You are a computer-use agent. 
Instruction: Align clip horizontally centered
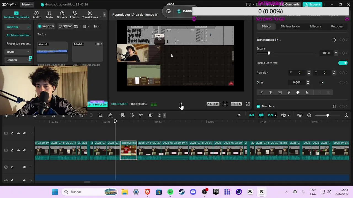click(x=271, y=92)
